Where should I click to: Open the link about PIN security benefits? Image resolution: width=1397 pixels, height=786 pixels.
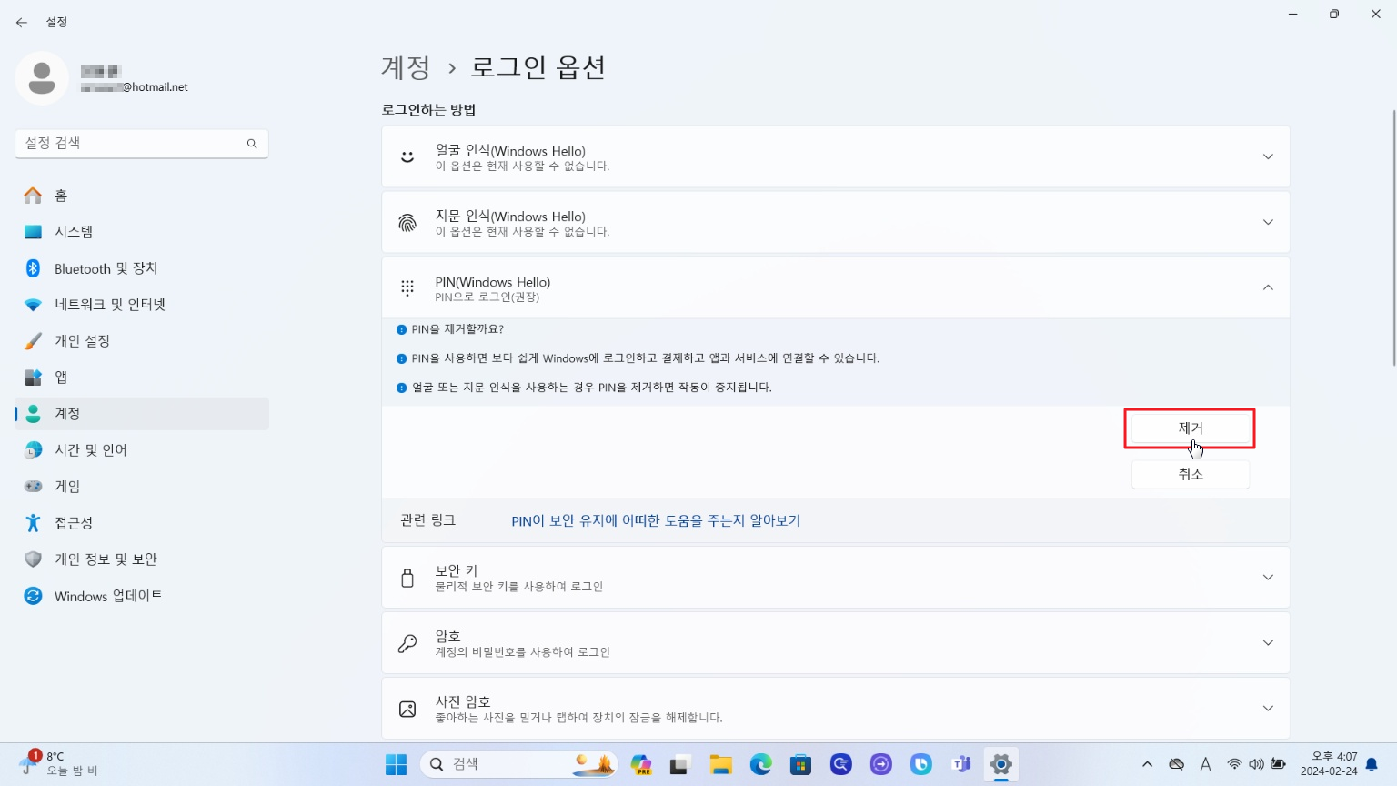coord(656,520)
